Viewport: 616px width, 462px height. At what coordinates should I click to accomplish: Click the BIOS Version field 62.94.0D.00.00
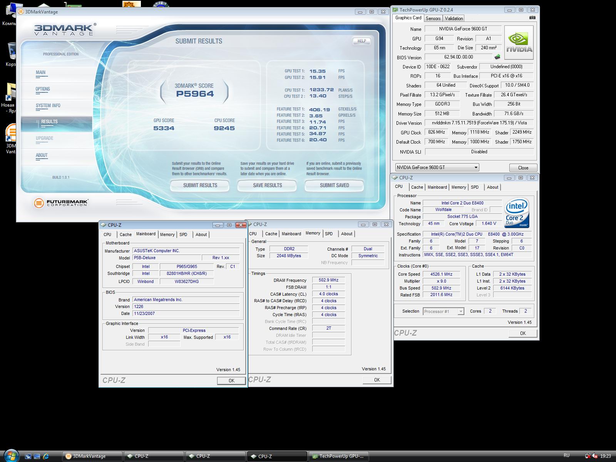458,57
